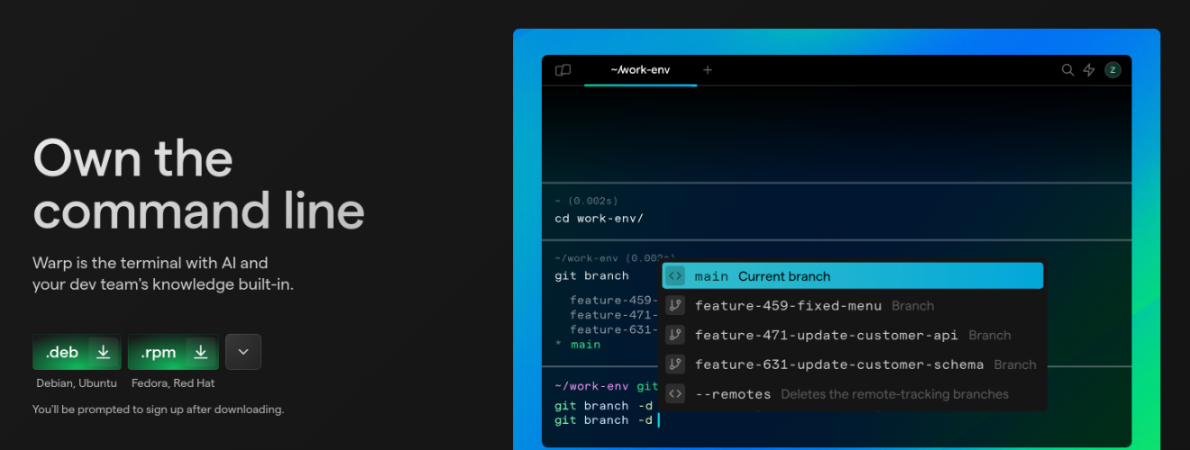Open the search magnifier icon

[1067, 70]
